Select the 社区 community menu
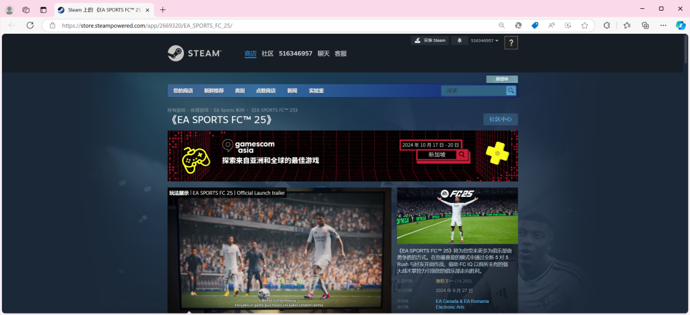 click(268, 53)
